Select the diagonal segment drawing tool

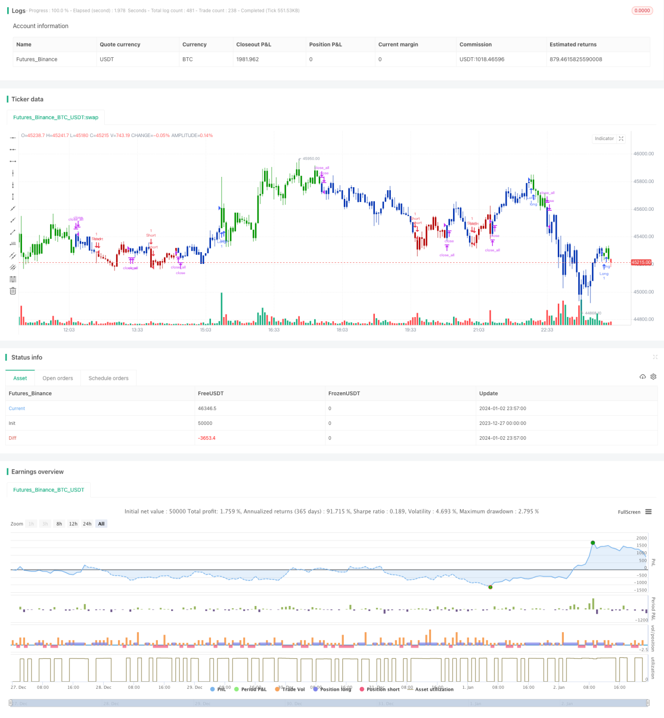[x=13, y=232]
